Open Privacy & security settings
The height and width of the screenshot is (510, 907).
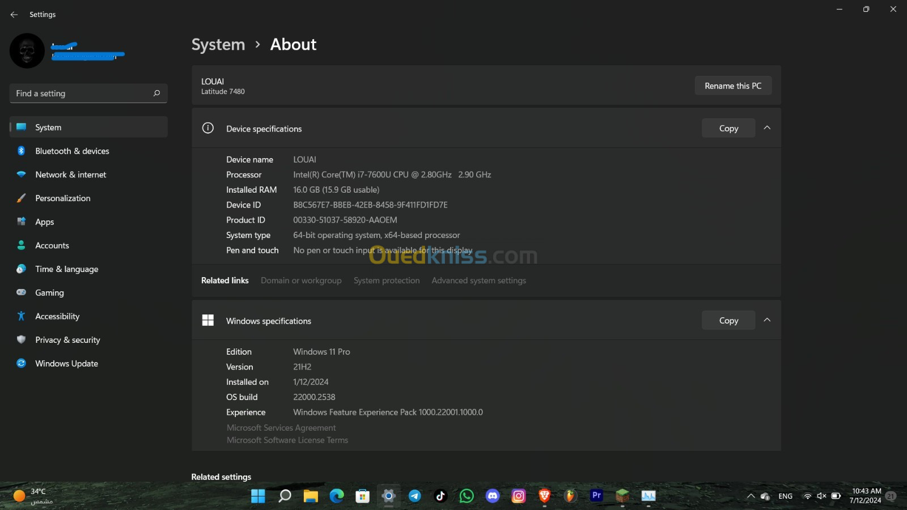coord(88,340)
